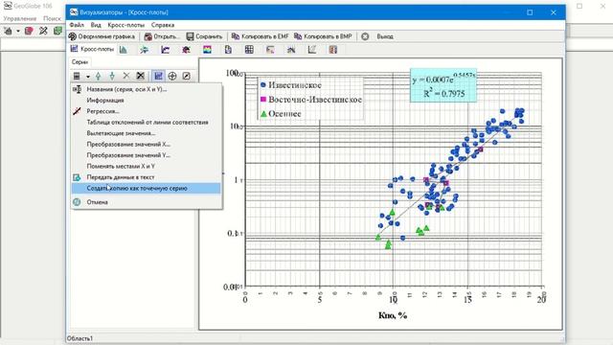
Task: Expand the series menu dropdown arrow
Action: coord(88,77)
